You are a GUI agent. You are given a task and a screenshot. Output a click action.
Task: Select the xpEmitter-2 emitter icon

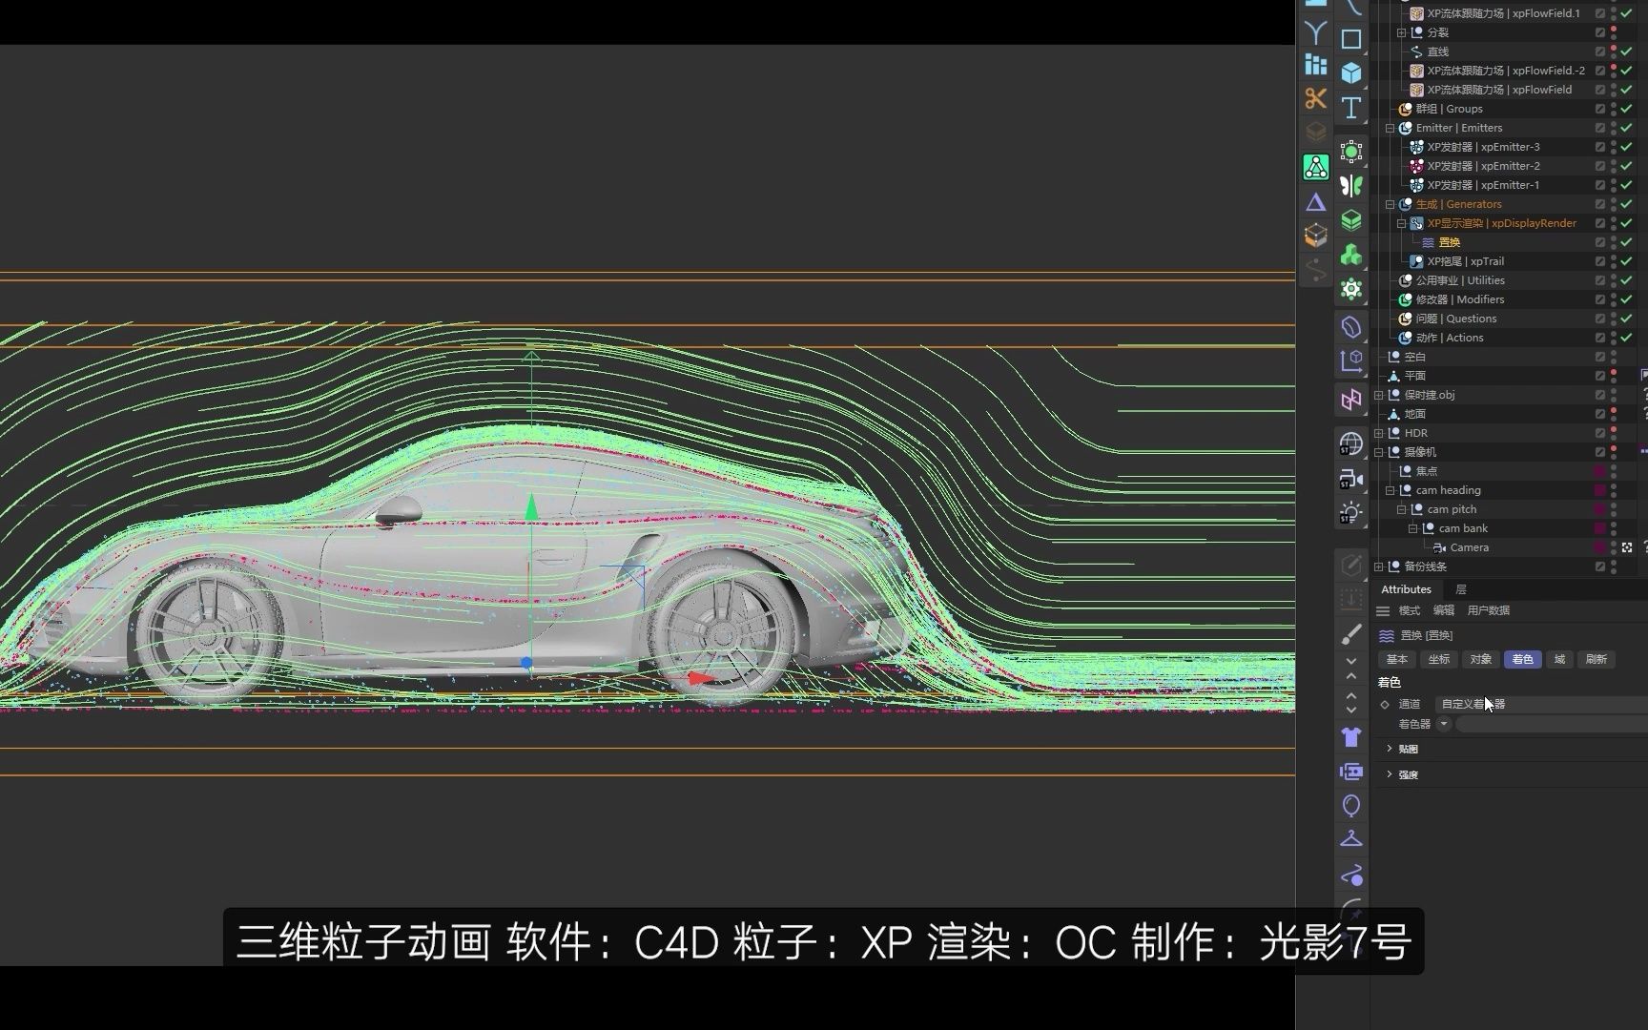1416,165
